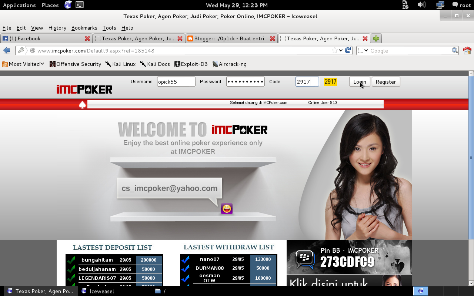Open new tab with green plus icon
Screen dimensions: 474x296
376,38
